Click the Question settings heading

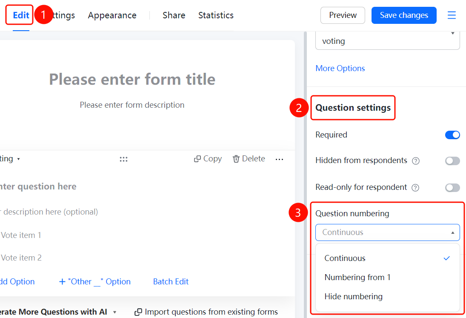tap(353, 108)
